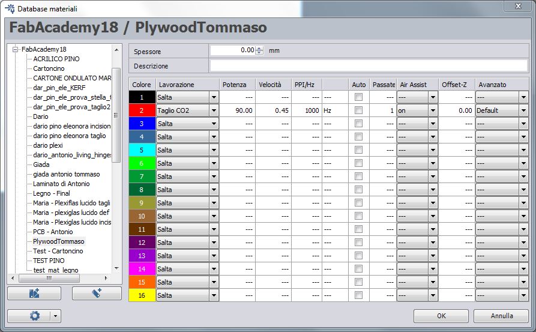Select dario plexi in the tree
The image size is (536, 332).
(x=48, y=145)
